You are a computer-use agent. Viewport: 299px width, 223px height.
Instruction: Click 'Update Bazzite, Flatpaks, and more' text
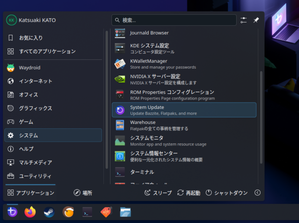coord(163,113)
